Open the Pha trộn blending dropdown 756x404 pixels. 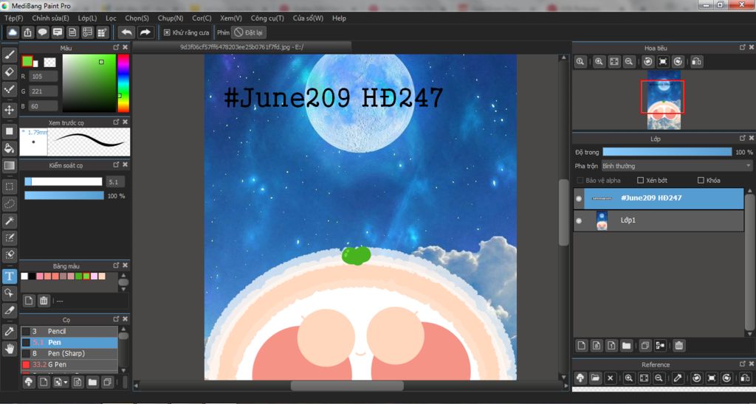click(676, 166)
